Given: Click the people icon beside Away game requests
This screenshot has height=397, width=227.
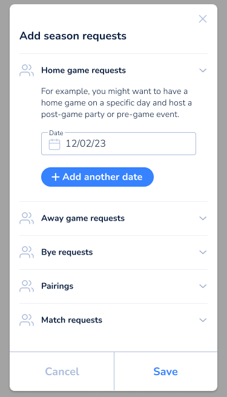Looking at the screenshot, I should click(27, 218).
